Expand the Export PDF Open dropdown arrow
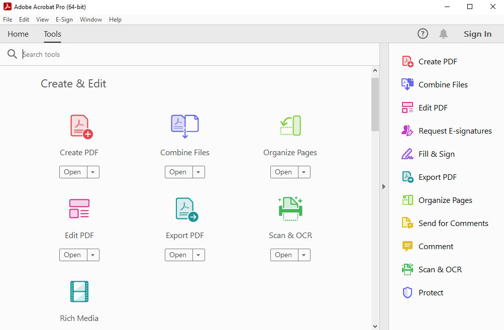This screenshot has height=330, width=504. pyautogui.click(x=198, y=255)
